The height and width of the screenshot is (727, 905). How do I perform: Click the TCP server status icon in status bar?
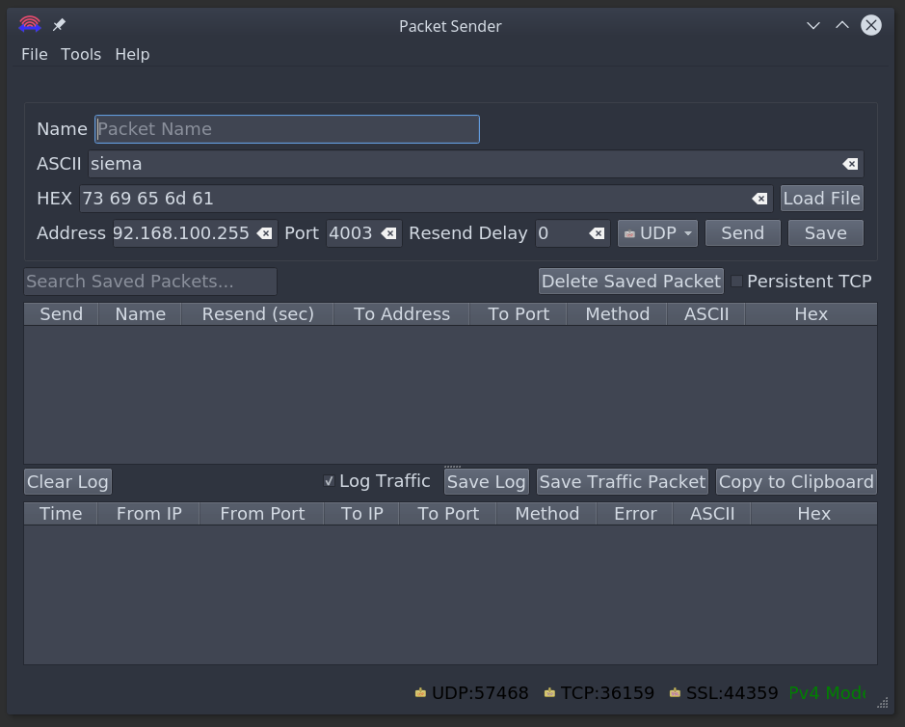click(x=549, y=692)
